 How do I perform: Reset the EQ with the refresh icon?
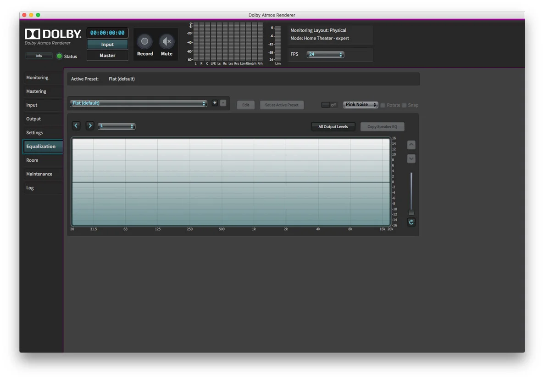[x=411, y=222]
